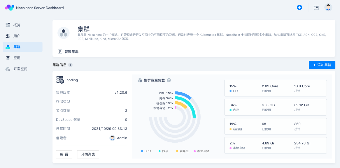
Task: Click the 节点数量 row label
Action: pyautogui.click(x=63, y=111)
